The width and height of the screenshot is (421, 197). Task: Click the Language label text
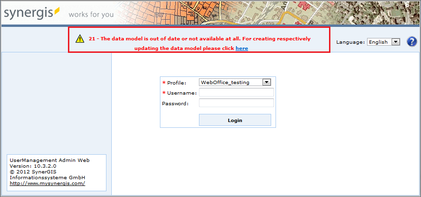(x=350, y=42)
